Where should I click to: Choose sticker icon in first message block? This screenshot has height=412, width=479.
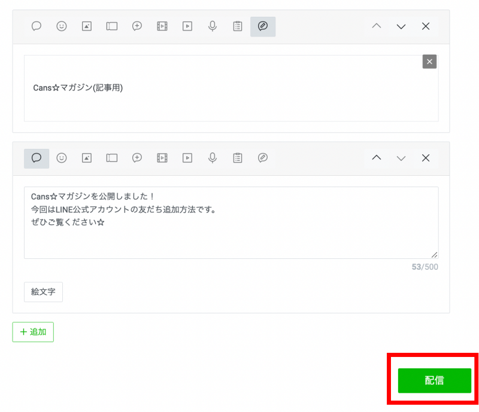tap(61, 26)
